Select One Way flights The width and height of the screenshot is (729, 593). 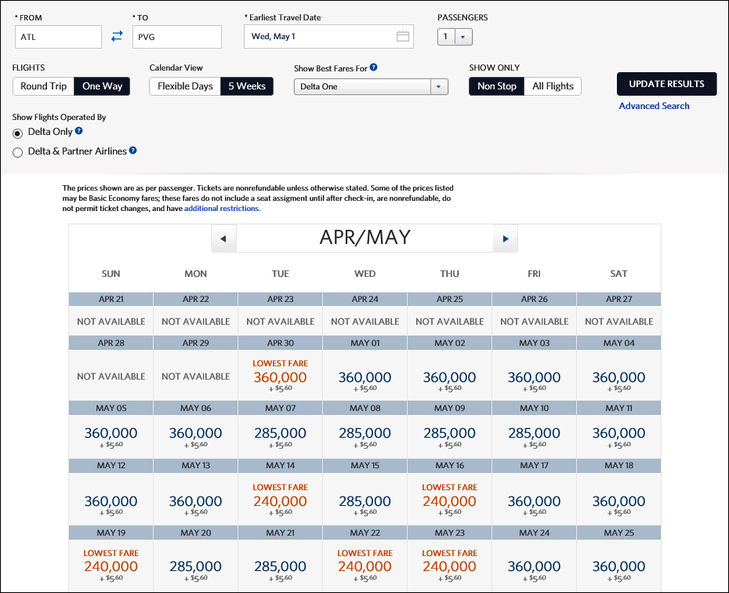point(102,86)
